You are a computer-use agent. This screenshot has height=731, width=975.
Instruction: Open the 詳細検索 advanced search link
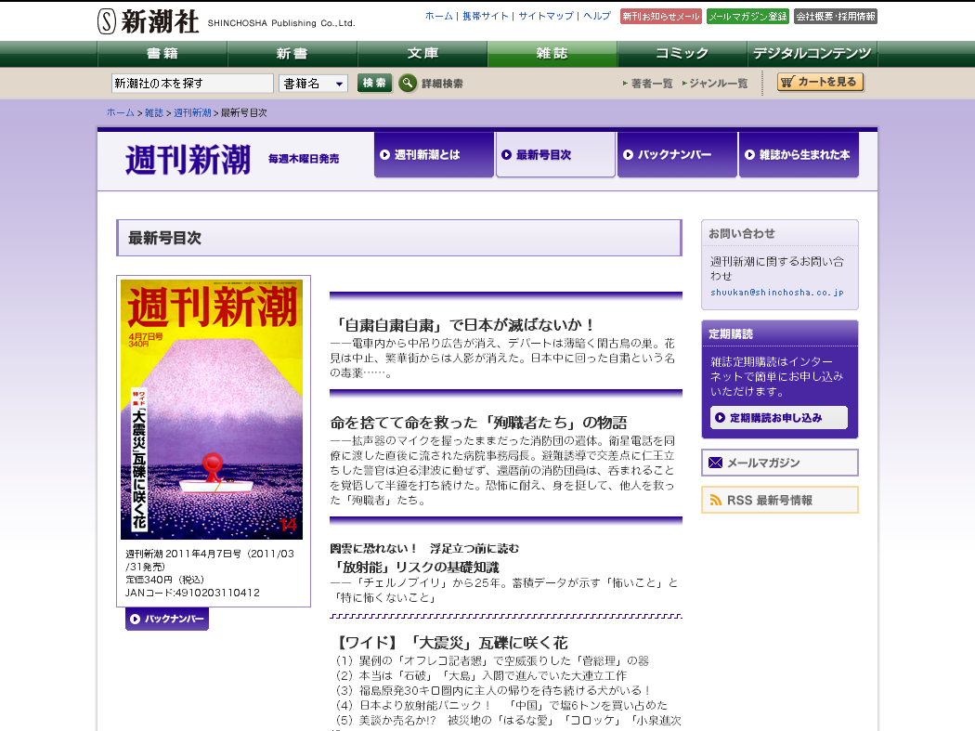click(442, 84)
